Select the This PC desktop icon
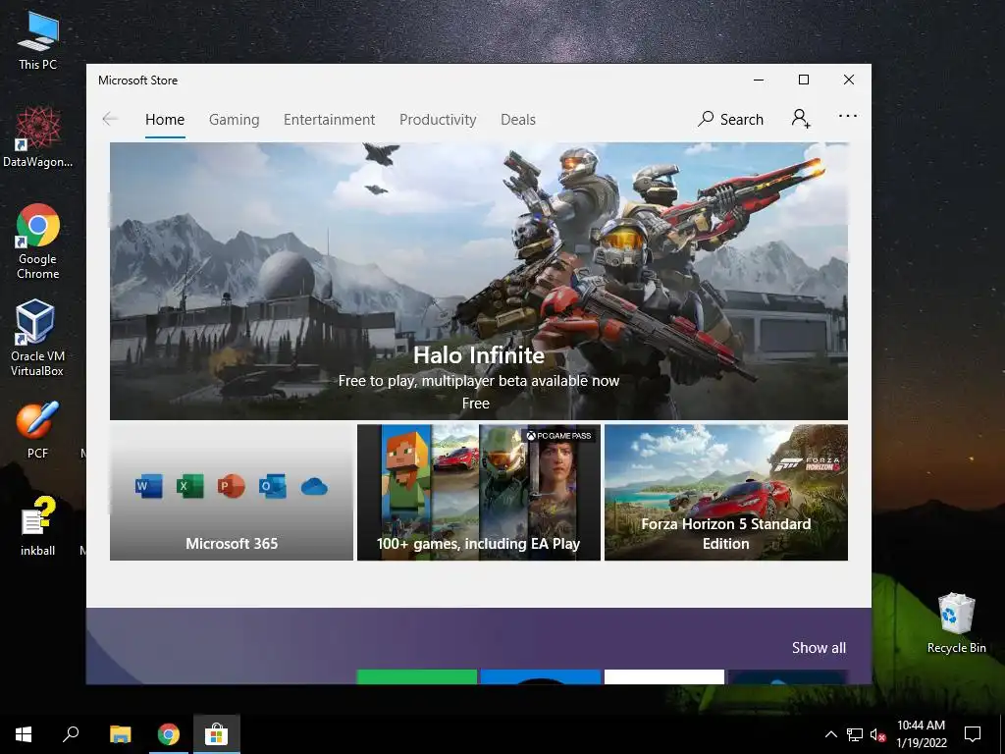1005x754 pixels. tap(37, 41)
